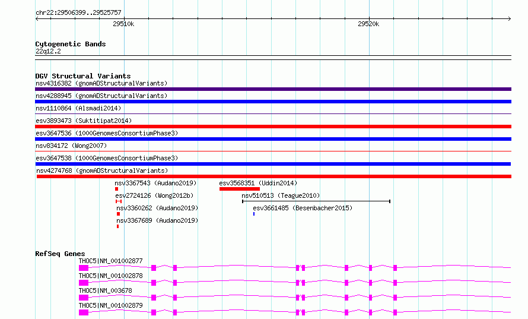Click the nsv4316382 gnomAD variant label
The width and height of the screenshot is (528, 319).
pyautogui.click(x=101, y=83)
